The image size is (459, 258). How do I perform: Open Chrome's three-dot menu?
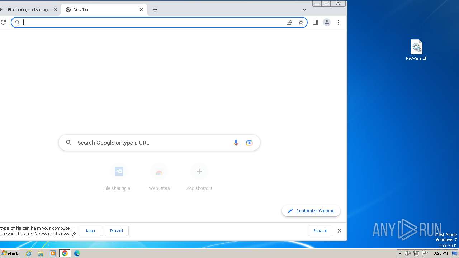click(x=338, y=22)
